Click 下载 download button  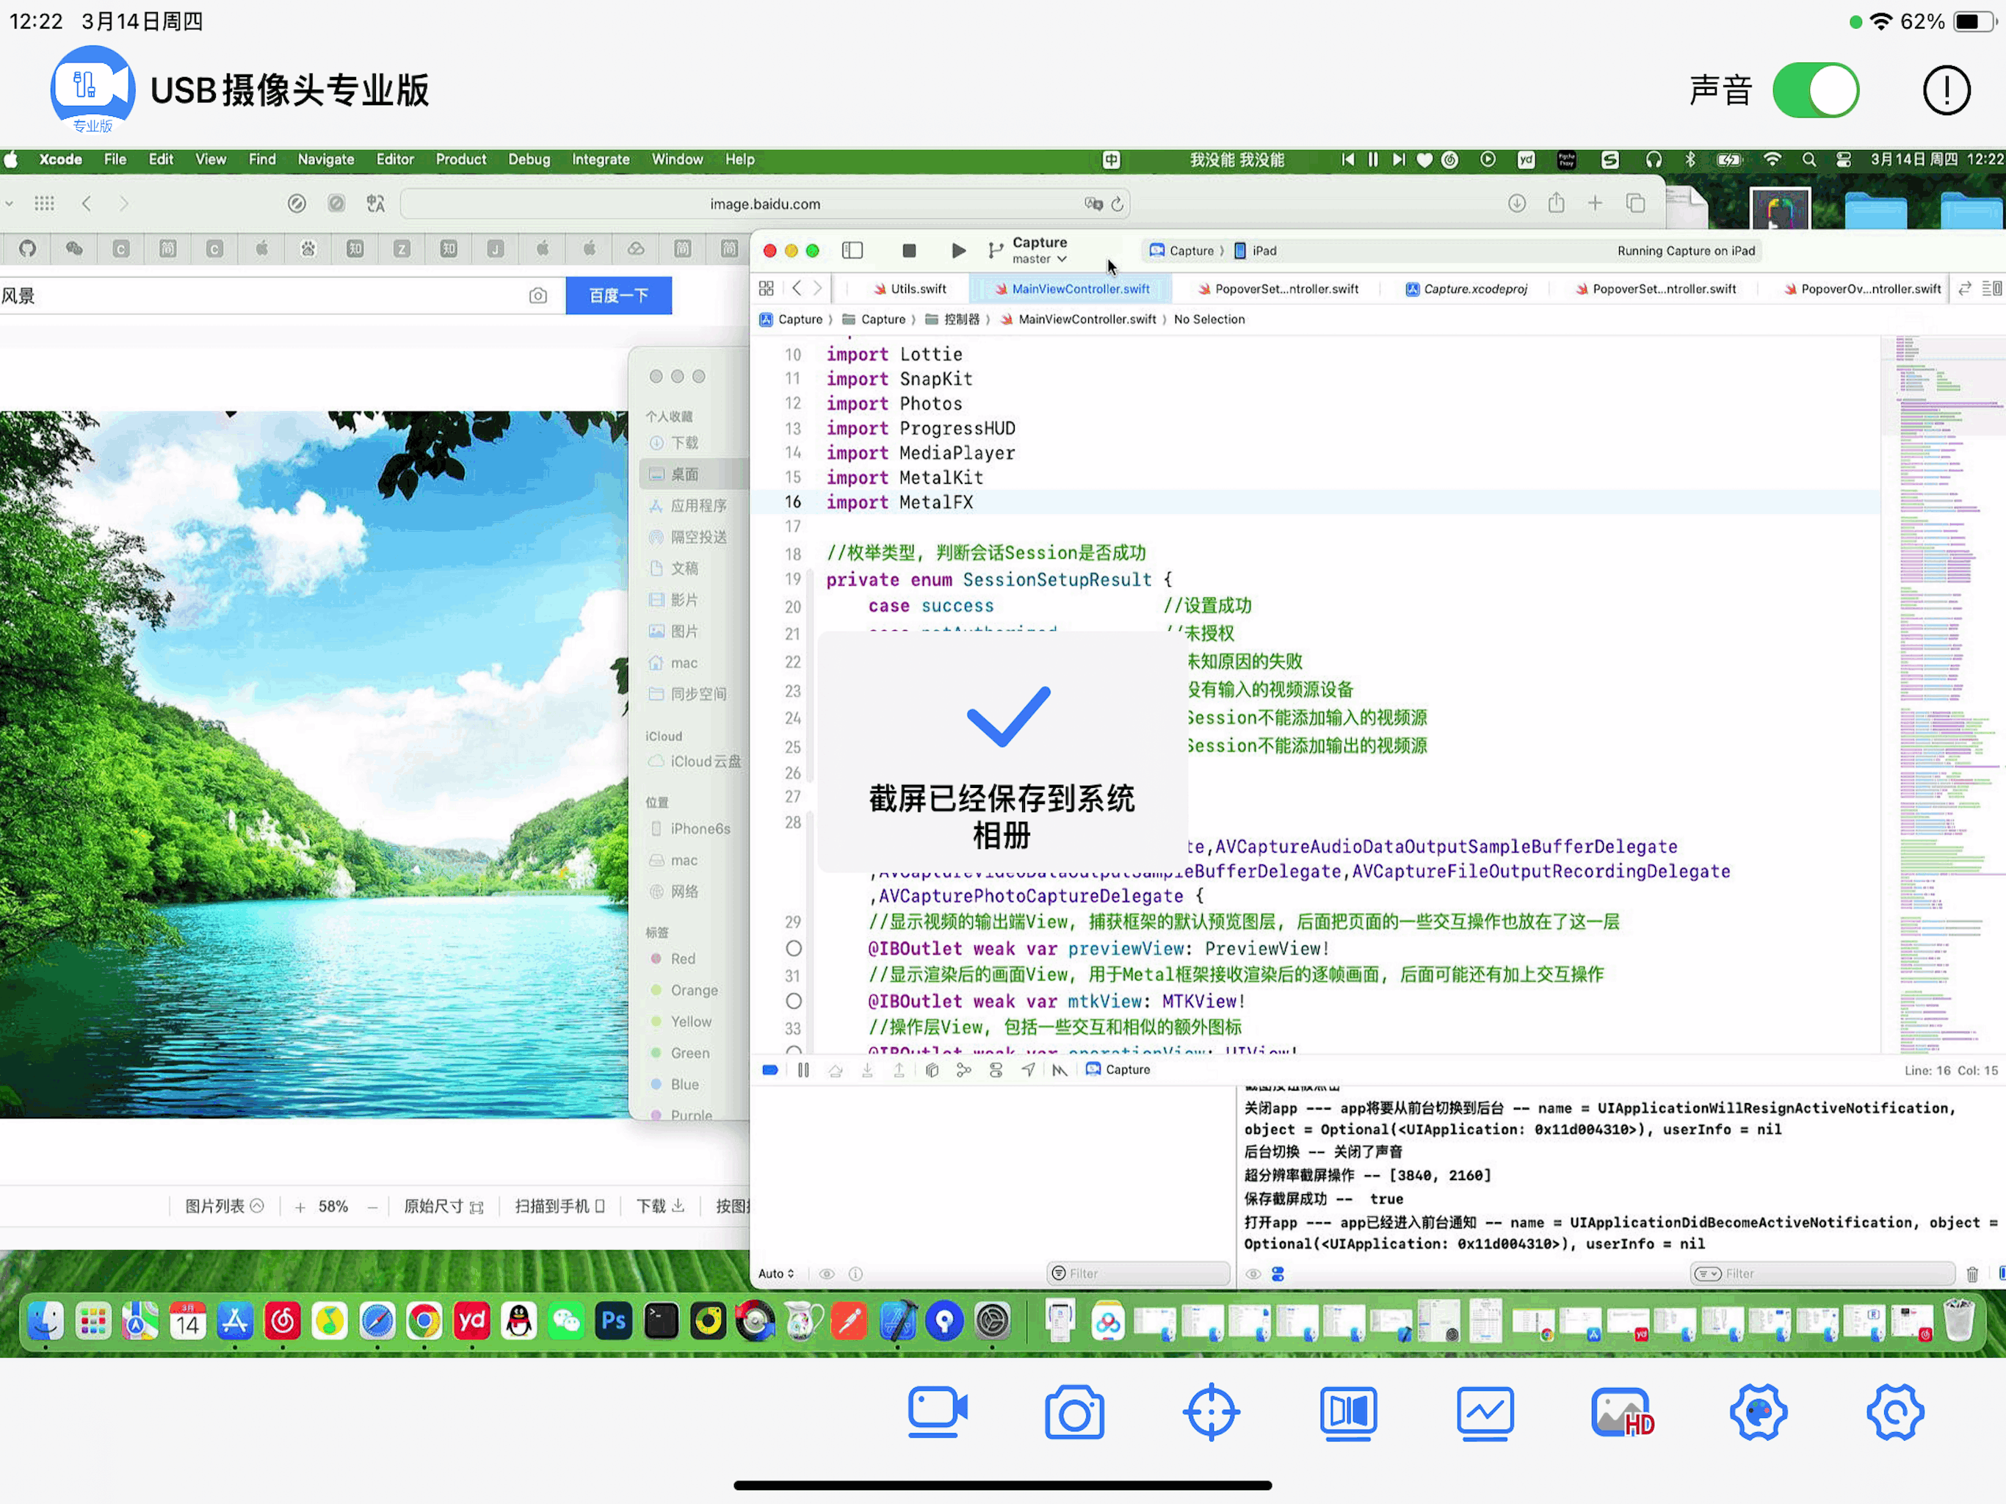660,1207
